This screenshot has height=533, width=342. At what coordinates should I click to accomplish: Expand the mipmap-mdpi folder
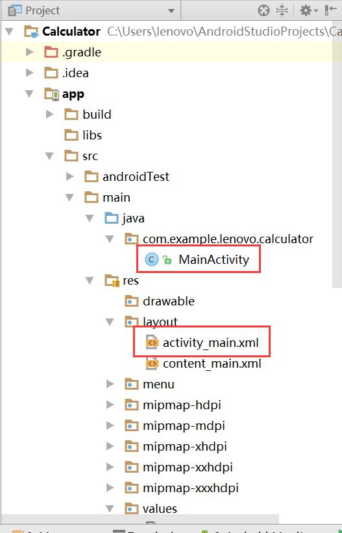click(x=110, y=425)
